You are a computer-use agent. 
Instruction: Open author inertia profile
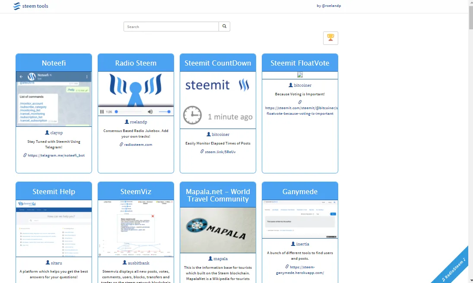tap(302, 244)
